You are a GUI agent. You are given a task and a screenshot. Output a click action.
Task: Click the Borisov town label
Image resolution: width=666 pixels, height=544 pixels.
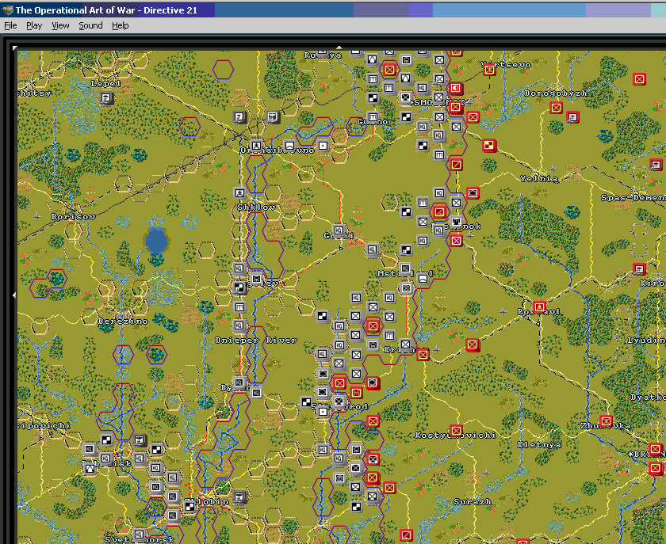[x=73, y=216]
